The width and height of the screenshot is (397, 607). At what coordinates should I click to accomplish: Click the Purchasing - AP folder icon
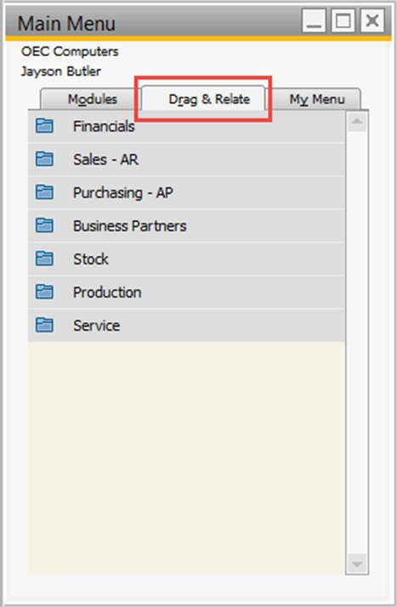[x=44, y=192]
